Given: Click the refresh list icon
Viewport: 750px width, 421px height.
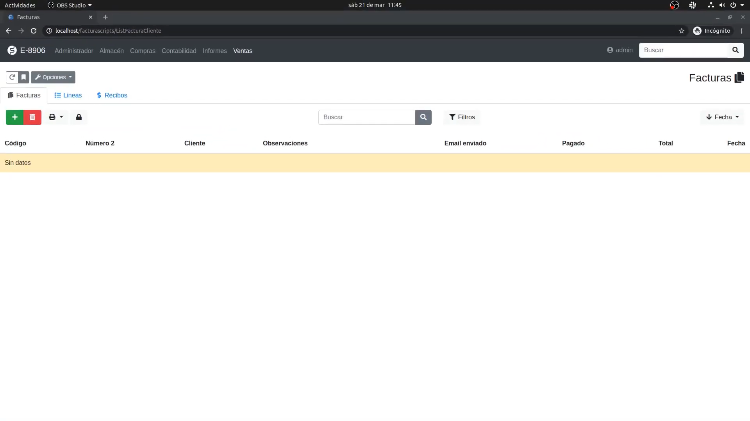Looking at the screenshot, I should (x=12, y=77).
